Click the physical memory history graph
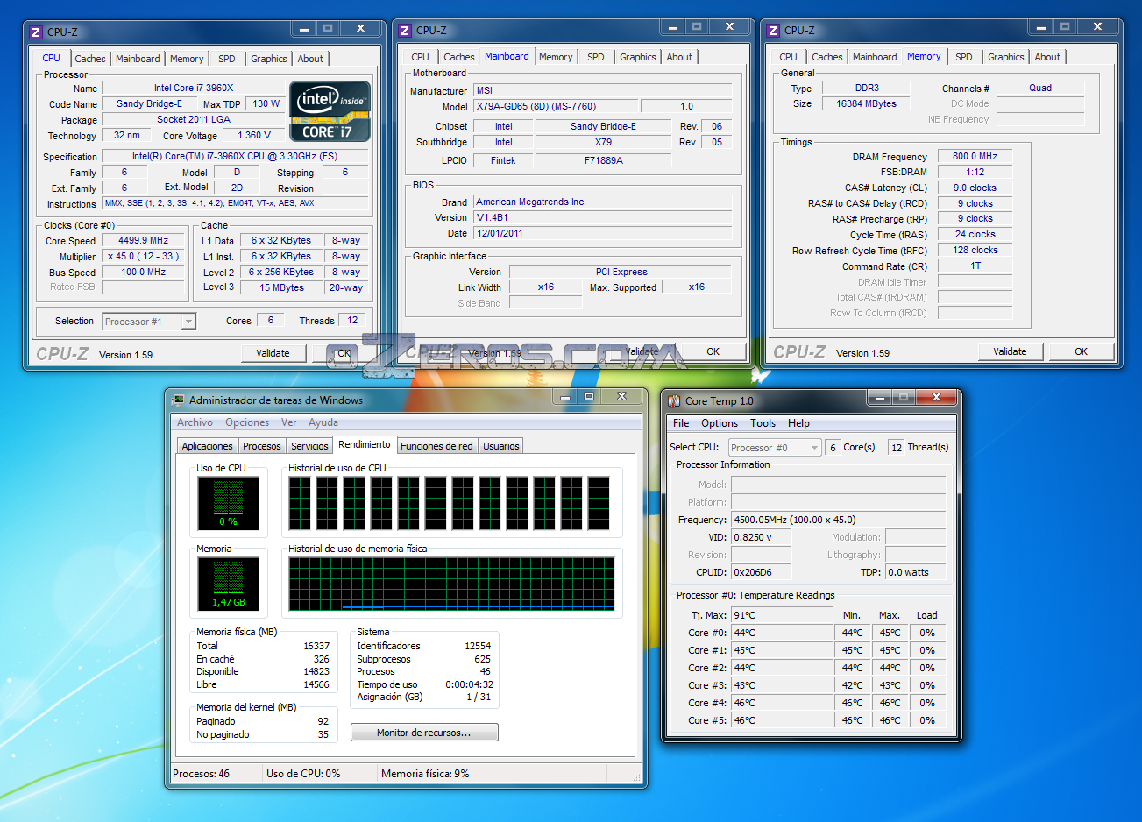 (x=451, y=584)
